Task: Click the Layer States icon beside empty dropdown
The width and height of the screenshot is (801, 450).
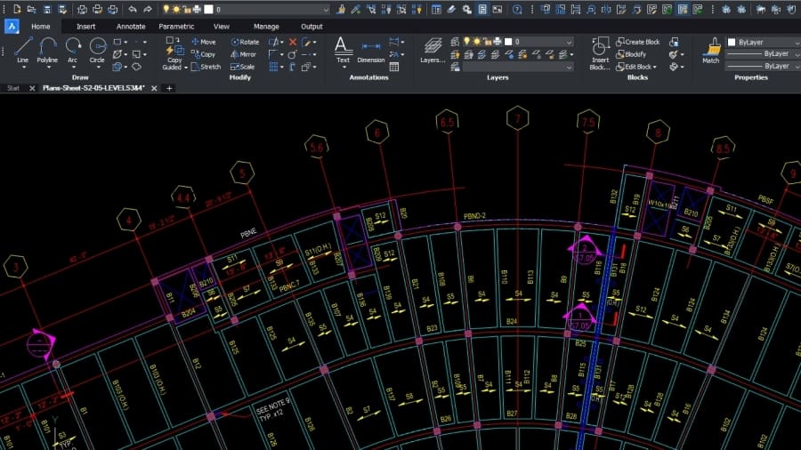Action: [x=455, y=67]
